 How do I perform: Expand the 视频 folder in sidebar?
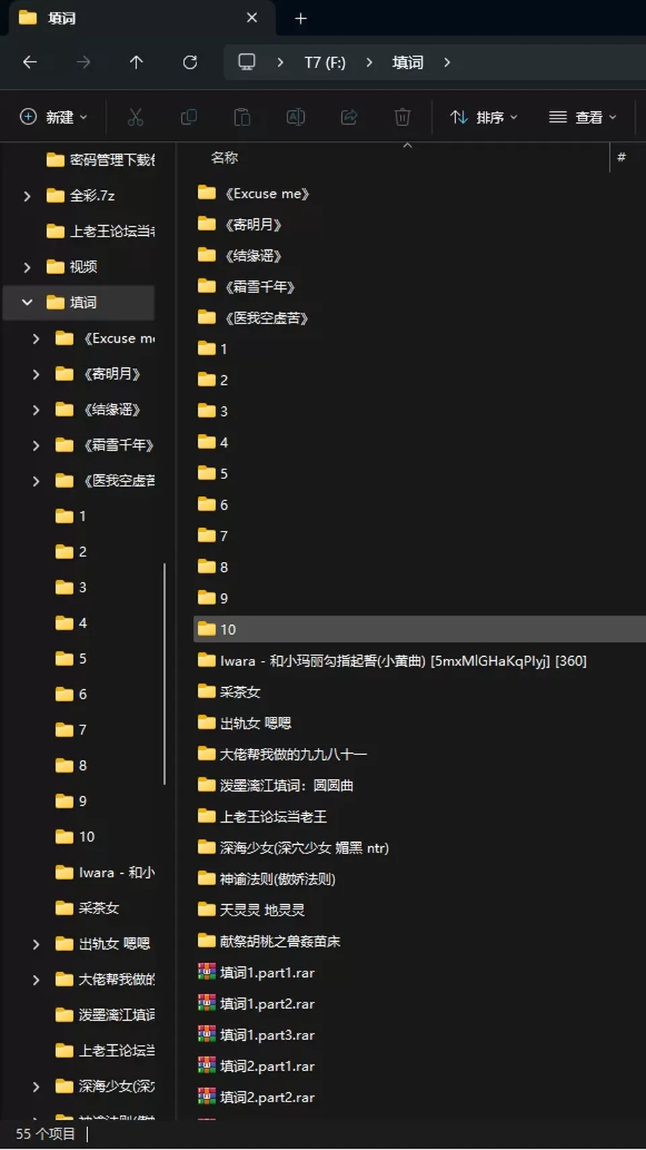[27, 267]
